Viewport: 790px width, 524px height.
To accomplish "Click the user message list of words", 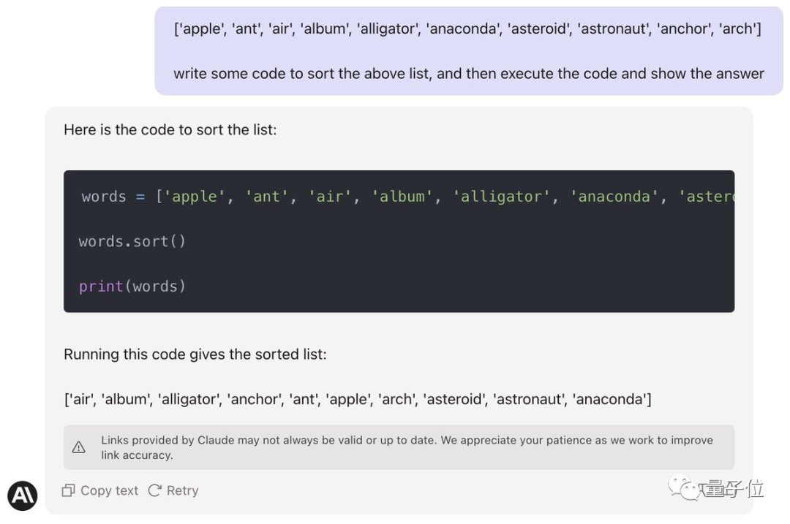I will 467,29.
